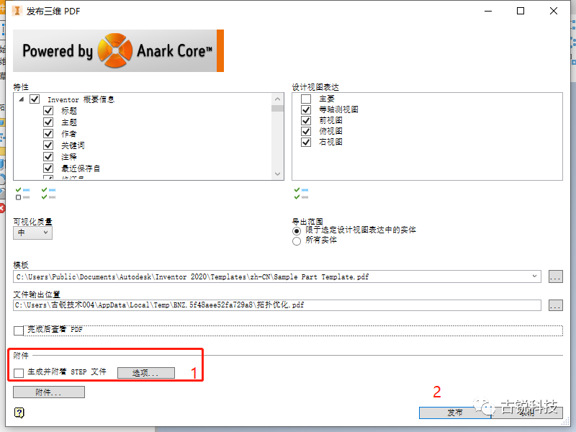The image size is (576, 432).
Task: Click the 模板 path combo field
Action: click(x=277, y=276)
